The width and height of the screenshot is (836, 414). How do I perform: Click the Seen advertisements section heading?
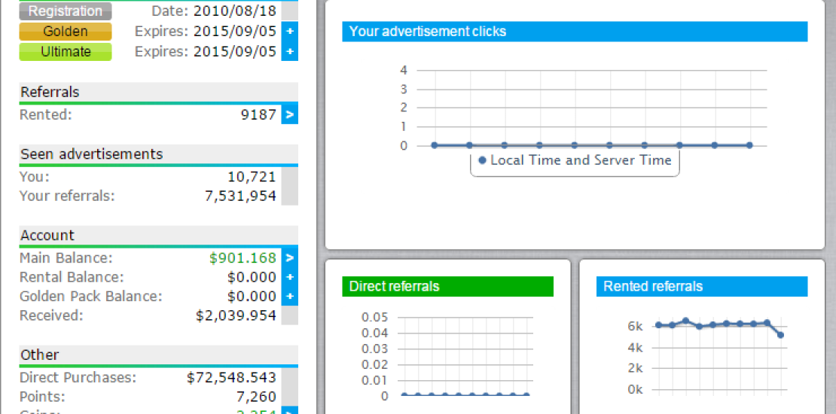coord(91,154)
